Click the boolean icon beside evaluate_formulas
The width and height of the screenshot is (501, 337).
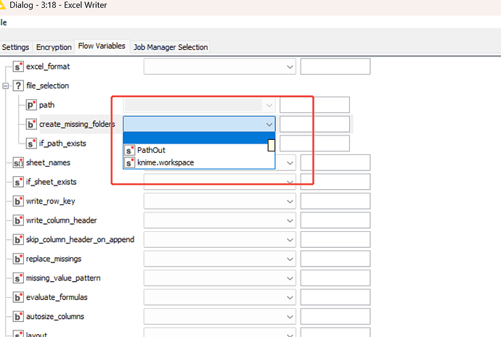pos(18,297)
